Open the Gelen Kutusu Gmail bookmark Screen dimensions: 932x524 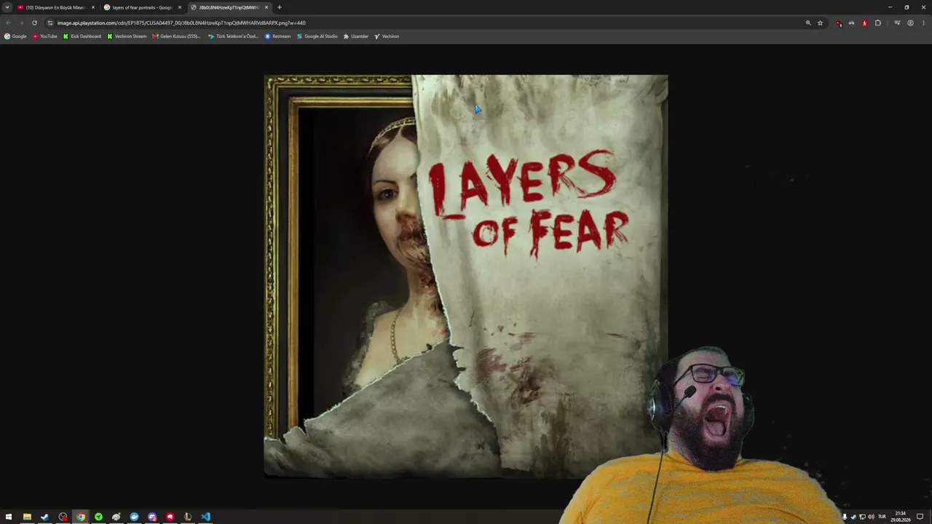(176, 36)
